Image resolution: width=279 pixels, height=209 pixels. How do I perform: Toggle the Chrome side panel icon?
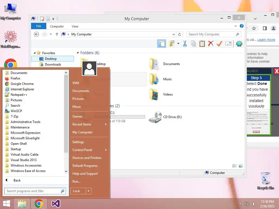[265, 28]
